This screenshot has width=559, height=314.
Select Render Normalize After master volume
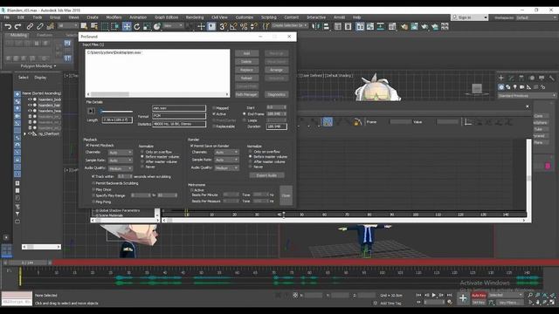[251, 161]
